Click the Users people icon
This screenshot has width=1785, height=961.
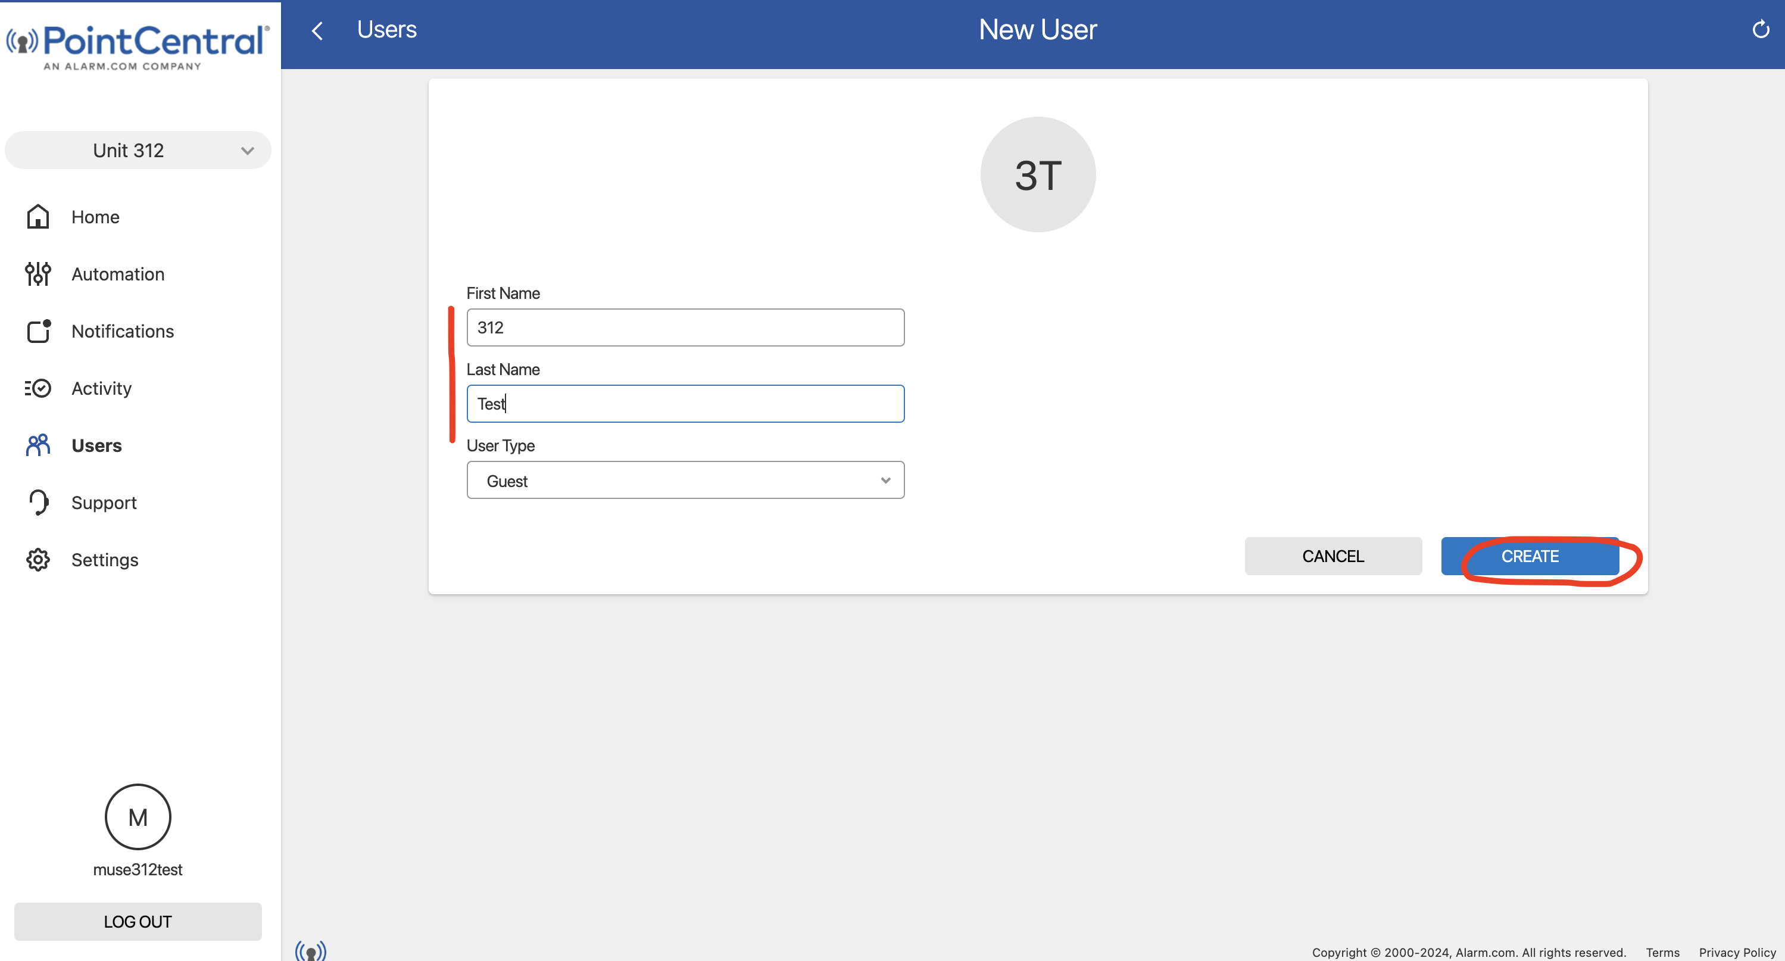pos(38,445)
